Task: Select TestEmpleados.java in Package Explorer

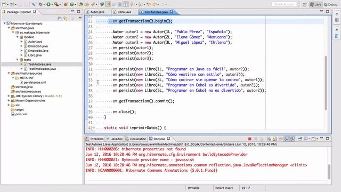Action: point(42,69)
